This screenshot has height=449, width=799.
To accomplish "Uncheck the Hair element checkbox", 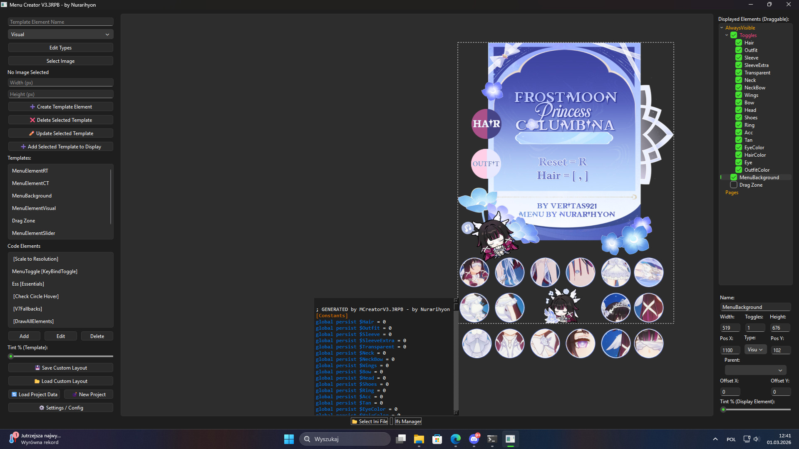I will coord(739,43).
